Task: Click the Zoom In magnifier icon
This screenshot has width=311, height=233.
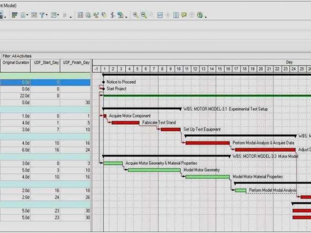Action: click(x=136, y=16)
